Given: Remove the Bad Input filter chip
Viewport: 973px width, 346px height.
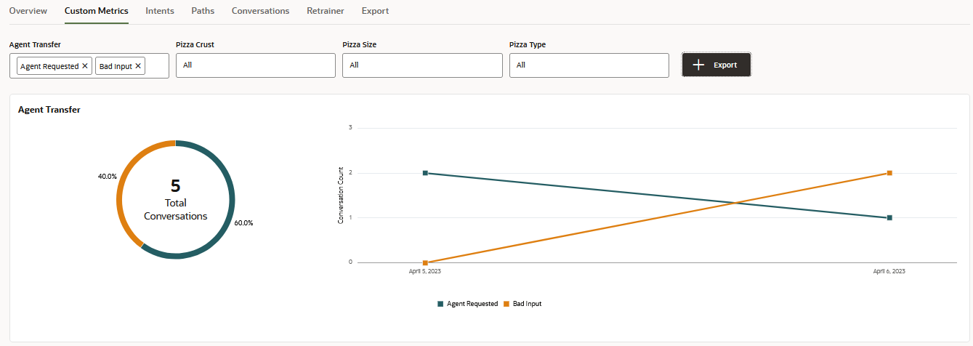Looking at the screenshot, I should pyautogui.click(x=138, y=66).
